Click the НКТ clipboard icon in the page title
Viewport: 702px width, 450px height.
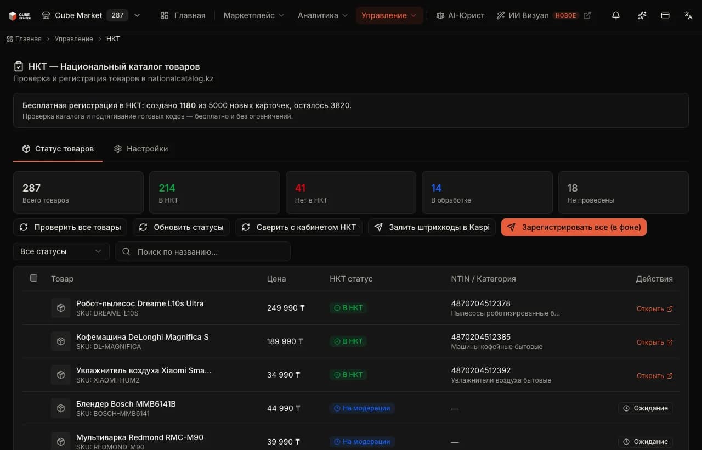coord(19,66)
